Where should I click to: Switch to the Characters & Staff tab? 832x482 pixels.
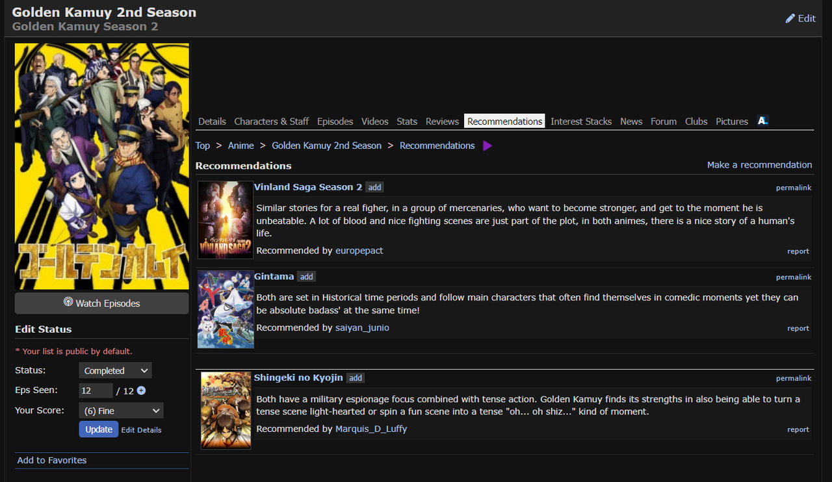(x=272, y=121)
